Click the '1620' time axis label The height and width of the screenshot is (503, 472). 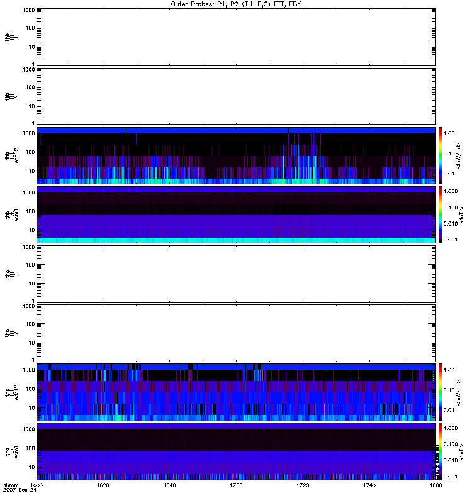point(103,485)
